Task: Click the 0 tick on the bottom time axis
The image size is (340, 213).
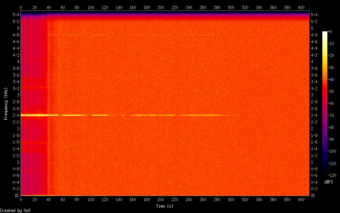Action: point(21,199)
